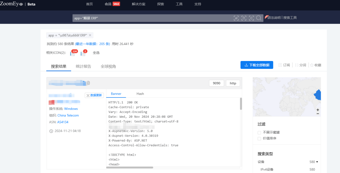Open the 工具 menu
Image resolution: width=340 pixels, height=173 pixels.
(x=179, y=4)
